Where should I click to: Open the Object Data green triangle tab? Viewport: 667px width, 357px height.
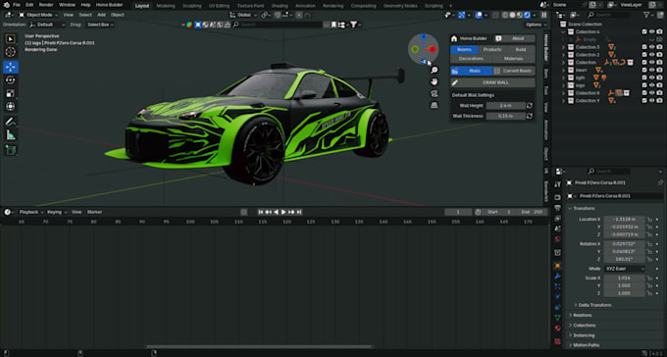point(558,318)
